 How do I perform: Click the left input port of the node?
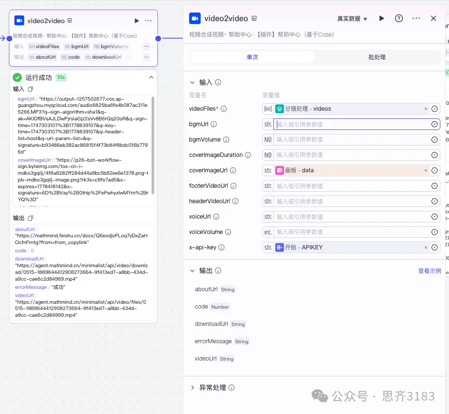click(x=9, y=39)
